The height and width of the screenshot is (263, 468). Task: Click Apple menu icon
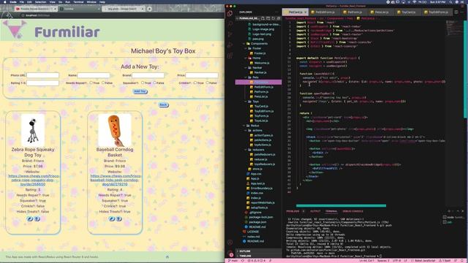pyautogui.click(x=5, y=1)
